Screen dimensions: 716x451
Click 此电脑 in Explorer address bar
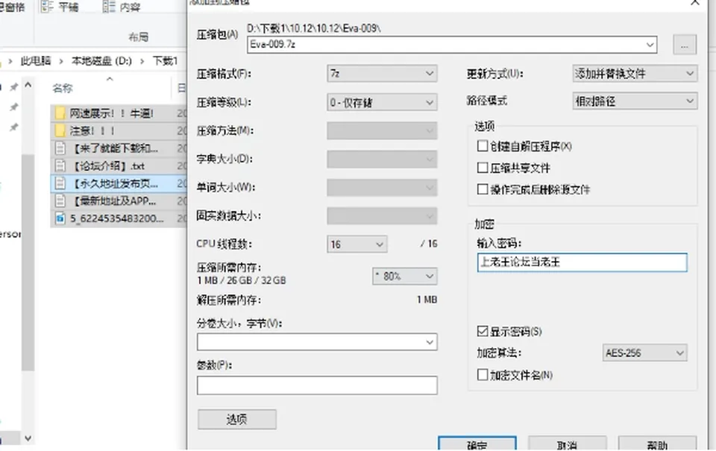coord(36,60)
